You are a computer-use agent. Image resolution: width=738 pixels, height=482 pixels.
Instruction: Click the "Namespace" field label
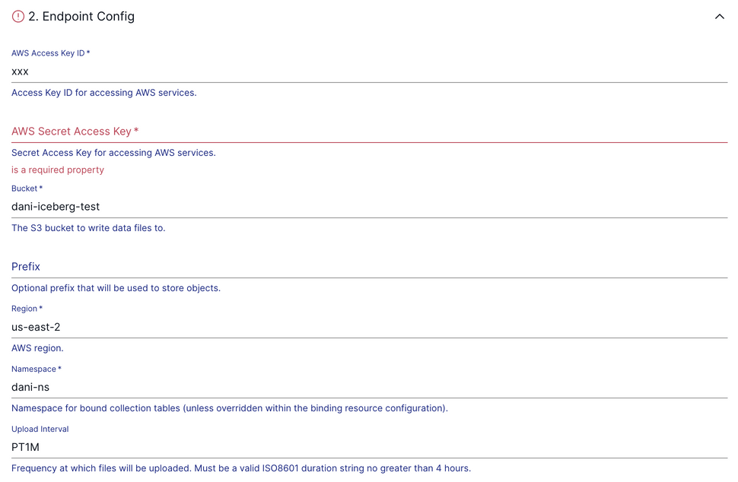coord(36,369)
